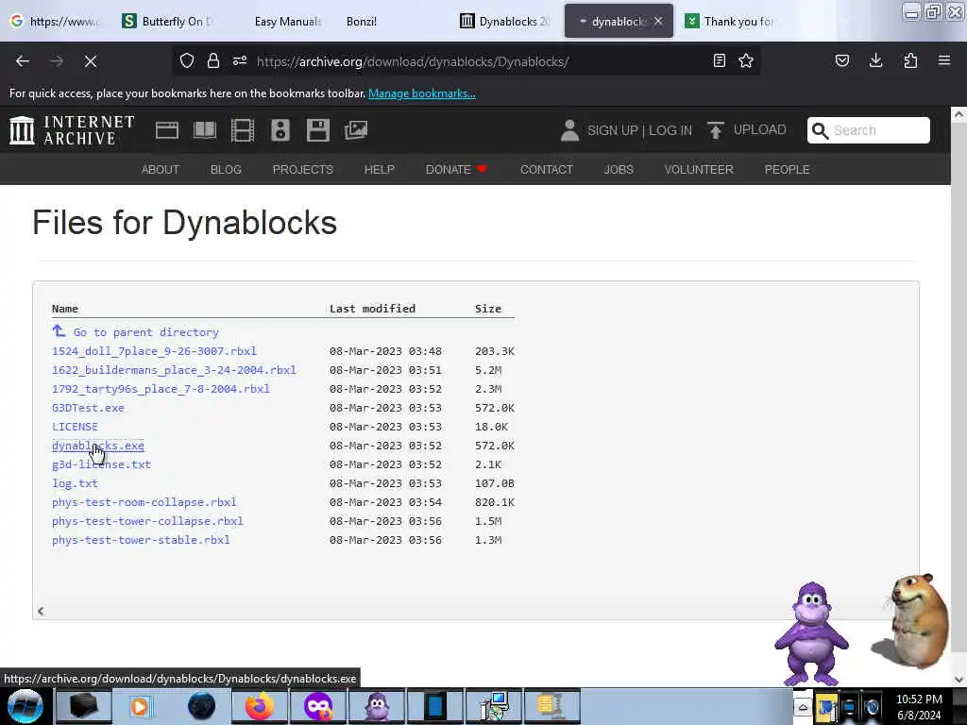
Task: Click the Upload arrow icon
Action: [716, 130]
